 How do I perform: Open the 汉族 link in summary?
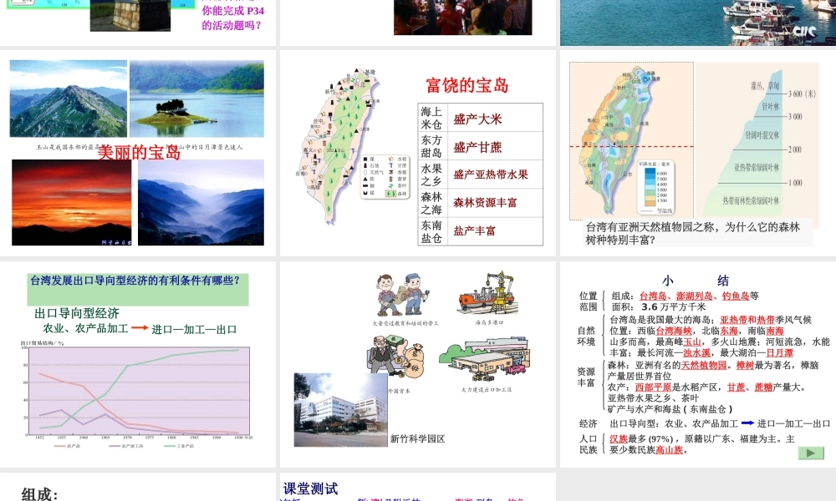coord(619,439)
